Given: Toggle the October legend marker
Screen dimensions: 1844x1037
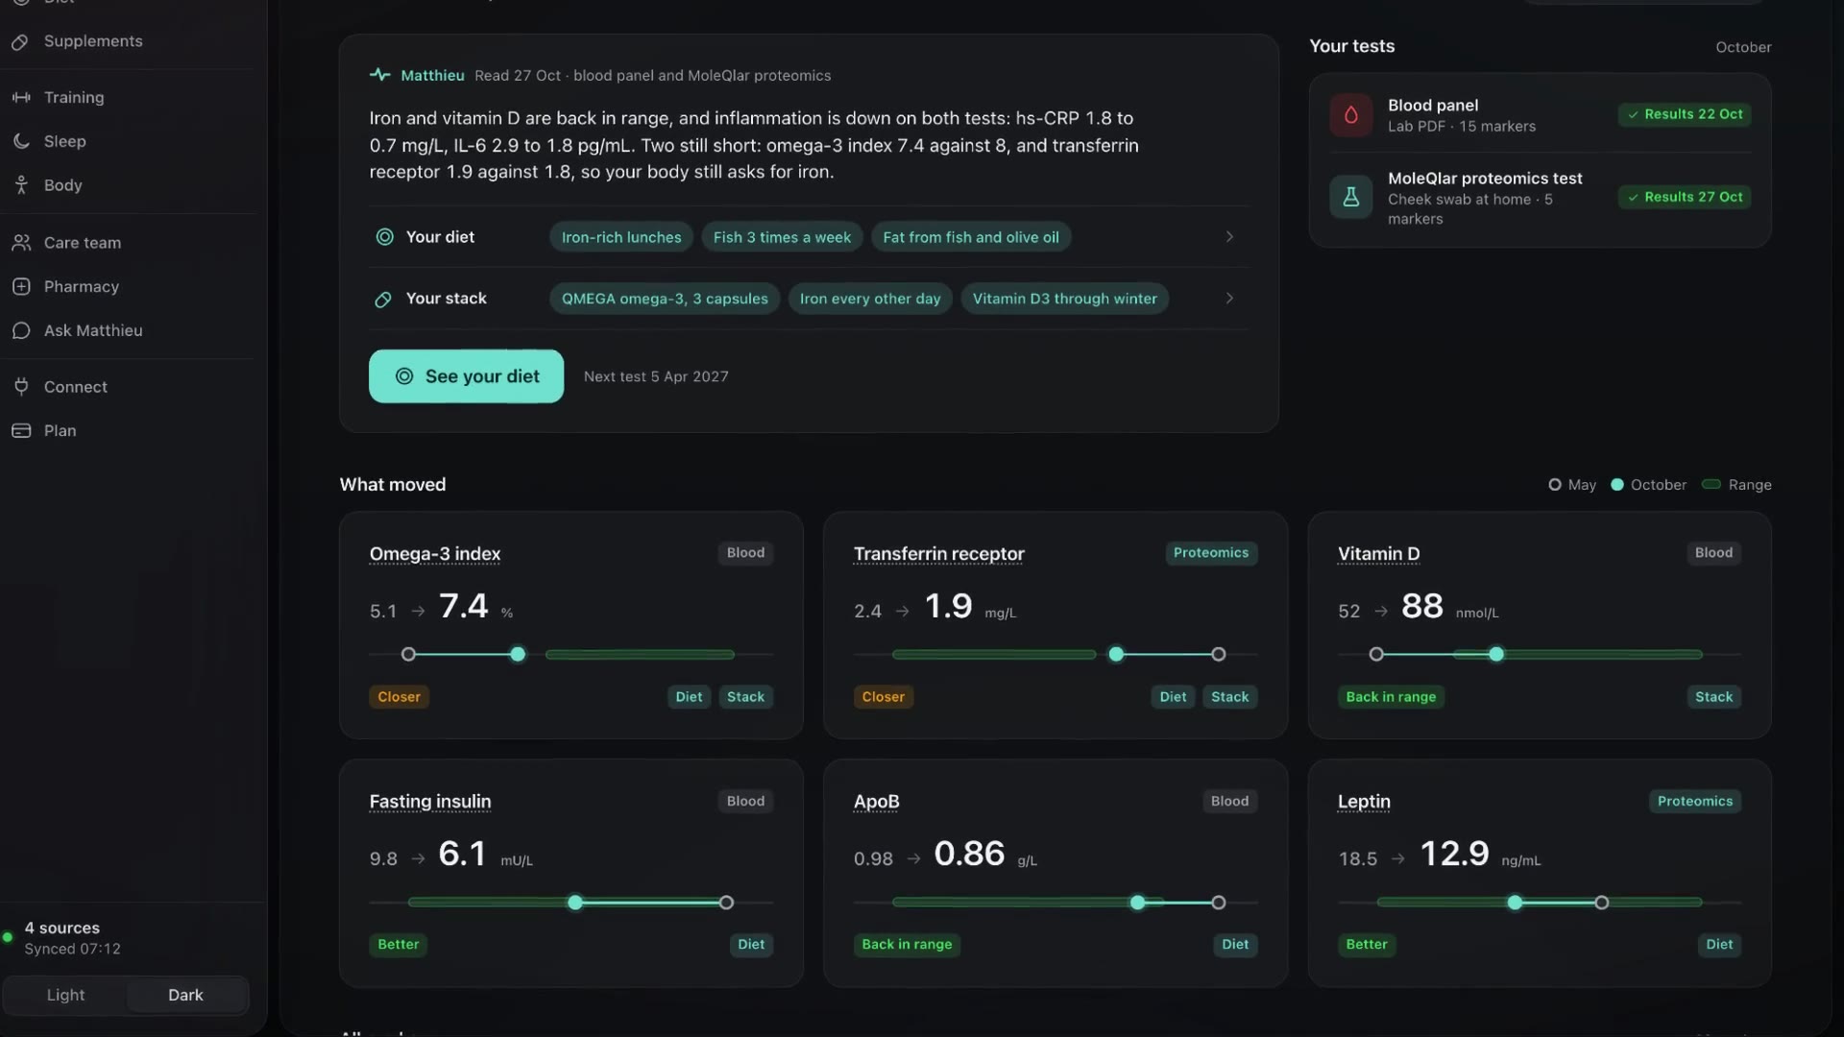Looking at the screenshot, I should coord(1616,485).
